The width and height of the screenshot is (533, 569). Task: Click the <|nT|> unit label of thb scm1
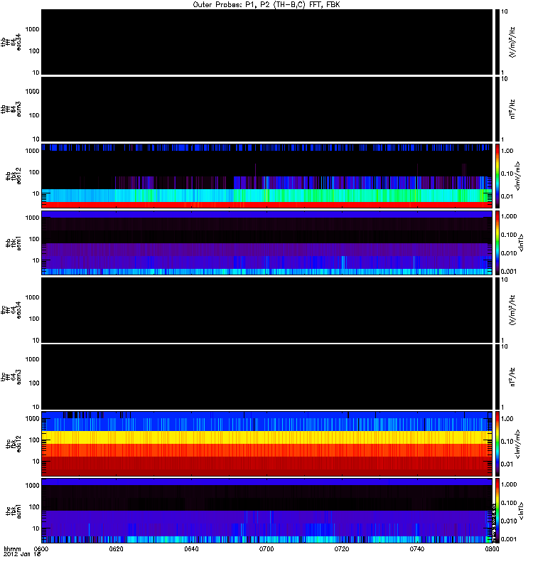[521, 243]
